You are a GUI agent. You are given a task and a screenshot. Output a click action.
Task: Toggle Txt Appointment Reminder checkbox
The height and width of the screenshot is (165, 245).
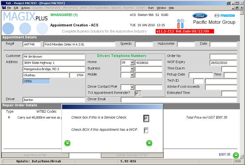137,93
